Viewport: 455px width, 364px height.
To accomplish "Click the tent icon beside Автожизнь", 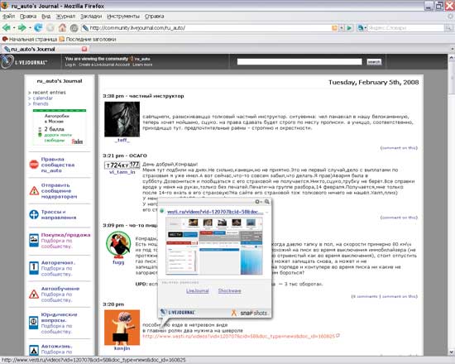I will point(34,350).
